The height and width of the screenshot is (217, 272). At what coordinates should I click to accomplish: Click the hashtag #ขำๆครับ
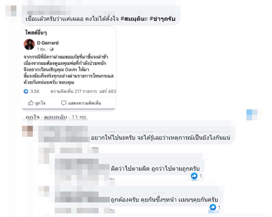click(x=162, y=19)
